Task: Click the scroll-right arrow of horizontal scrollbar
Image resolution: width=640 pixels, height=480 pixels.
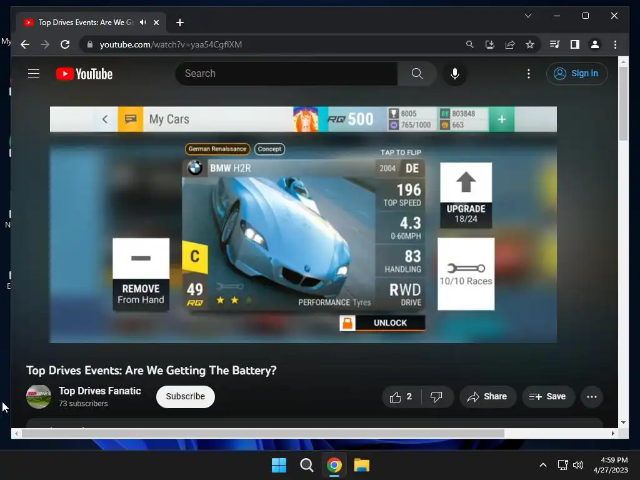Action: (x=613, y=434)
